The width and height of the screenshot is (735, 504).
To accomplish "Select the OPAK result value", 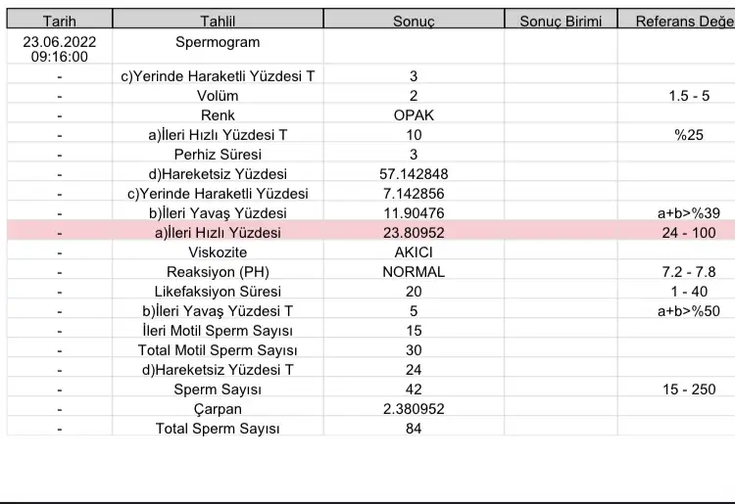I will click(x=414, y=115).
